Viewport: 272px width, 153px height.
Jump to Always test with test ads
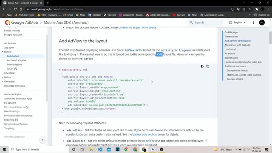click(x=237, y=45)
